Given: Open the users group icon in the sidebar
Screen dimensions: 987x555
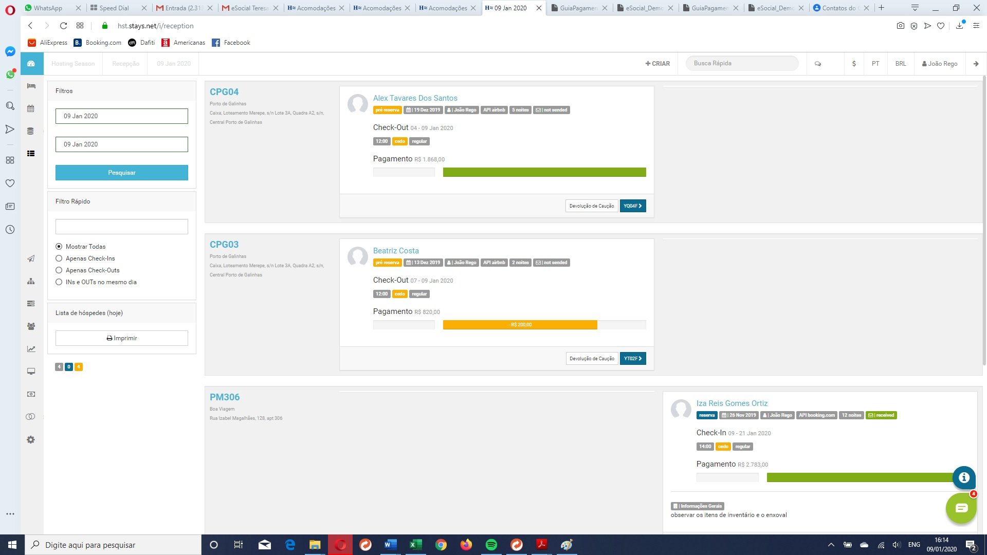Looking at the screenshot, I should click(x=31, y=326).
